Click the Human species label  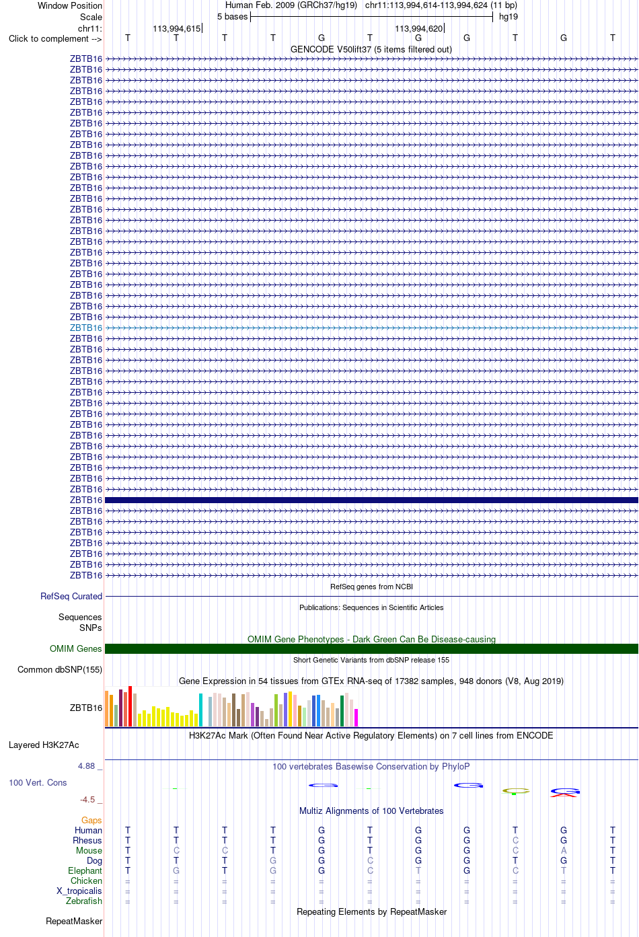[88, 830]
